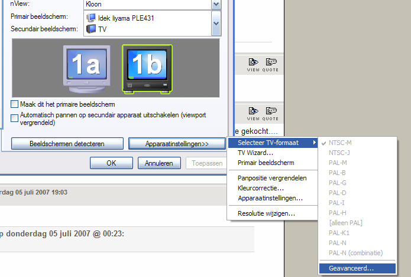
Task: Select PAL-G TV format
Action: click(x=358, y=183)
